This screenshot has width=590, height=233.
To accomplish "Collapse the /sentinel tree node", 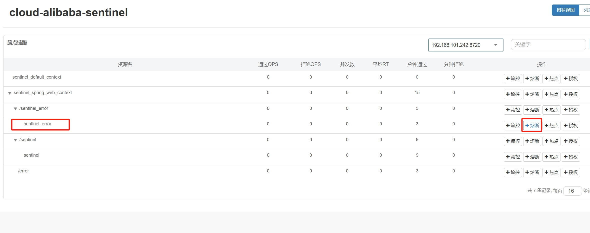I will click(x=16, y=140).
